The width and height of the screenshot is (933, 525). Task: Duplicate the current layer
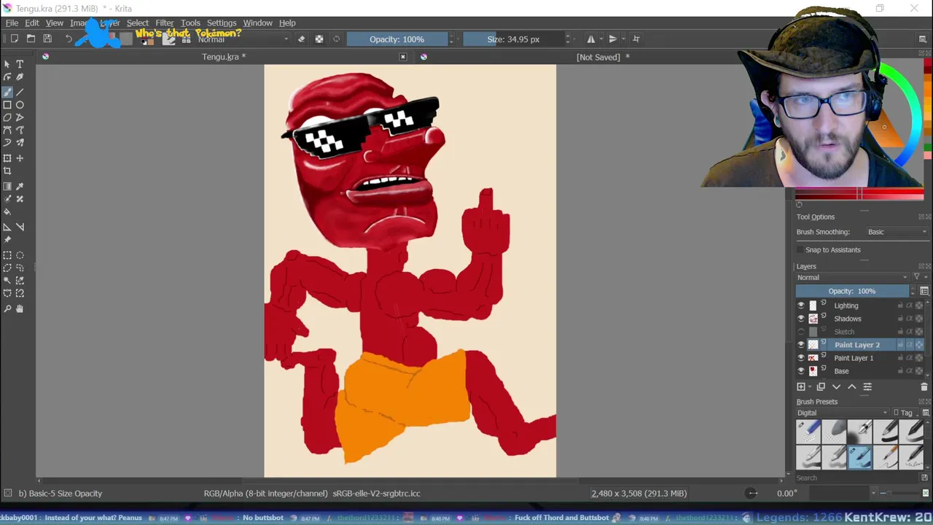click(x=821, y=387)
